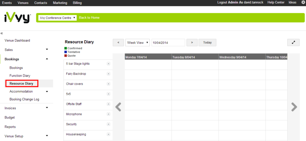Expand the Microphone plus icon
306x141 pixels.
(x=109, y=114)
